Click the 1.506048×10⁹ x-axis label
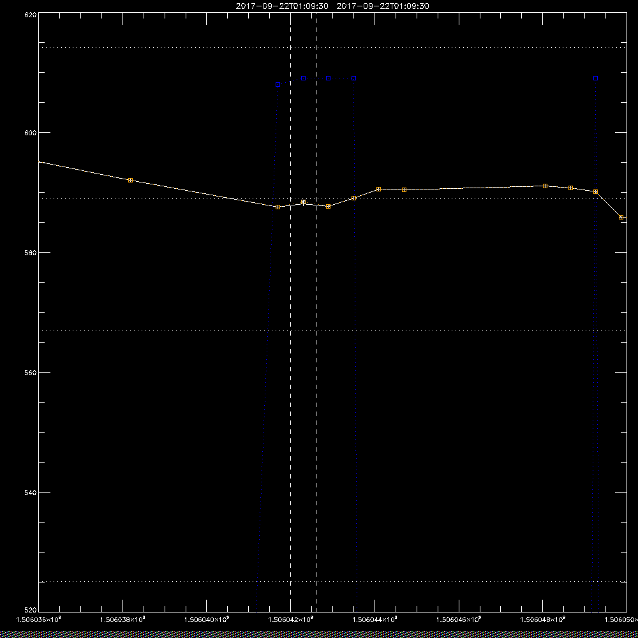638x638 pixels. point(543,619)
